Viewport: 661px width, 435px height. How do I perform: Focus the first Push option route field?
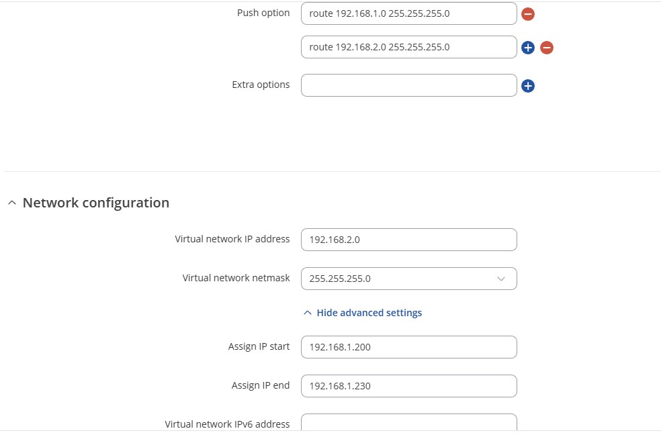tap(409, 13)
